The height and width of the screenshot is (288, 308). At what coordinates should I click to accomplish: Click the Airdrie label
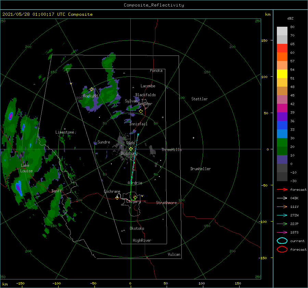click(x=135, y=183)
